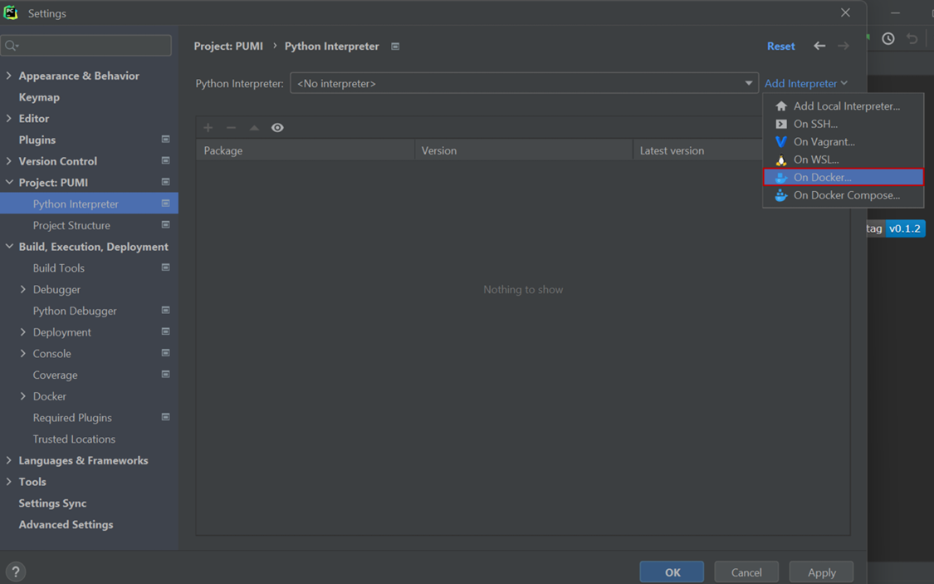
Task: Click the minus icon to uninstall package
Action: click(x=231, y=128)
